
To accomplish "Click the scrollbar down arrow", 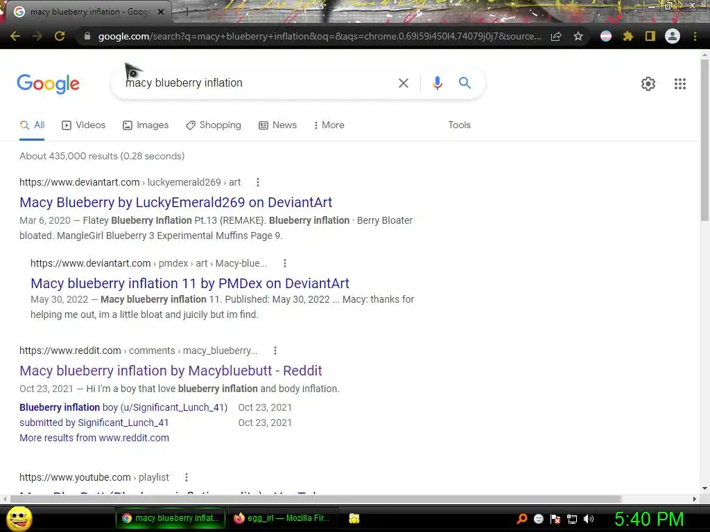I will 704,488.
